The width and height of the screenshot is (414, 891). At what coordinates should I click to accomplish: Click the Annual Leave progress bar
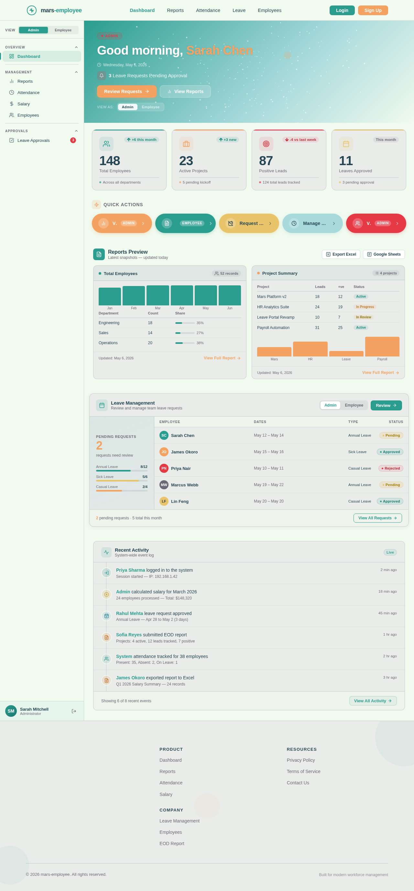[x=122, y=471]
